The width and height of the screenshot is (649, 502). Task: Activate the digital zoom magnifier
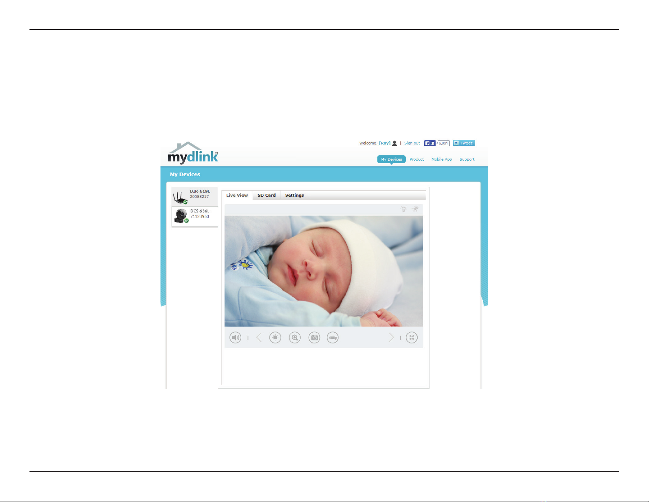point(295,338)
